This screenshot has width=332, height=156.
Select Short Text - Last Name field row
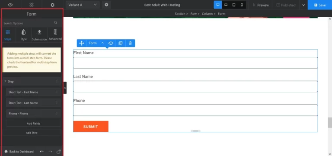33,103
